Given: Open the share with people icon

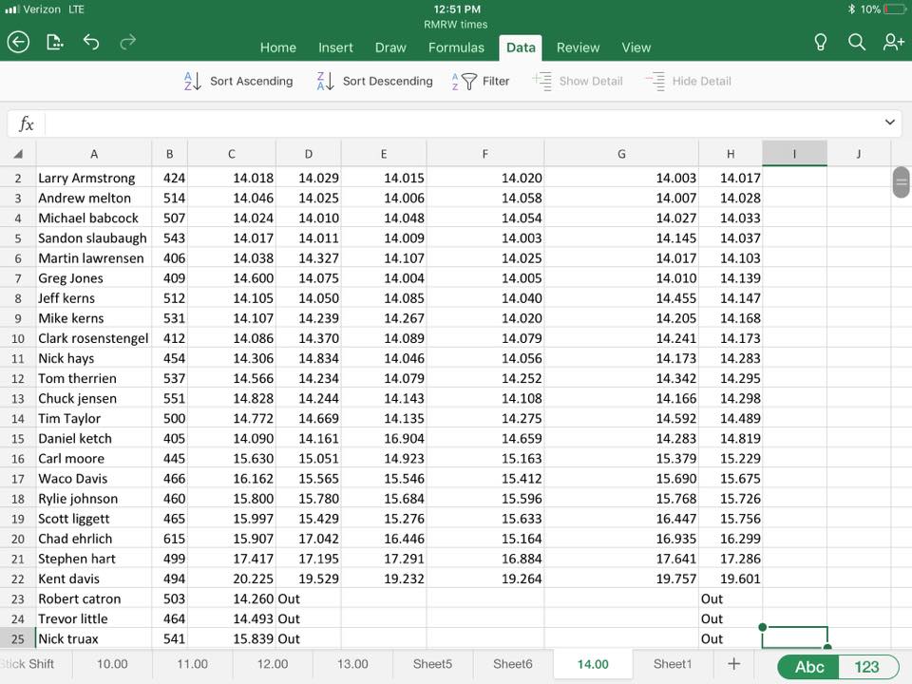Looking at the screenshot, I should tap(892, 42).
